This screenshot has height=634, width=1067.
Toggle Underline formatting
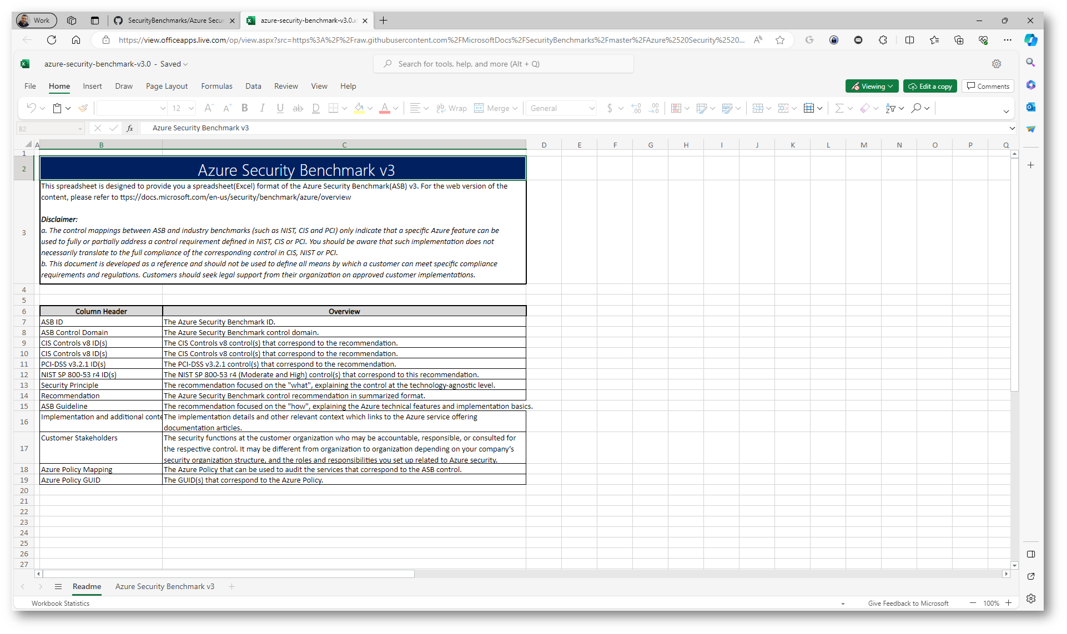(280, 108)
